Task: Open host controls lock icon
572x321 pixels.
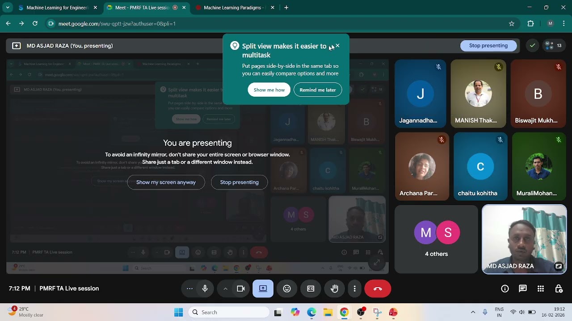Action: [x=559, y=288]
